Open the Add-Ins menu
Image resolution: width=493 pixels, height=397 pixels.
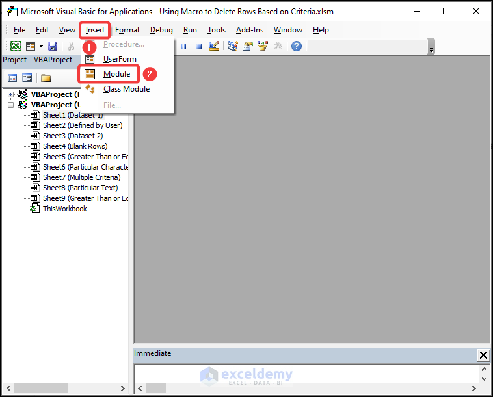click(x=250, y=30)
